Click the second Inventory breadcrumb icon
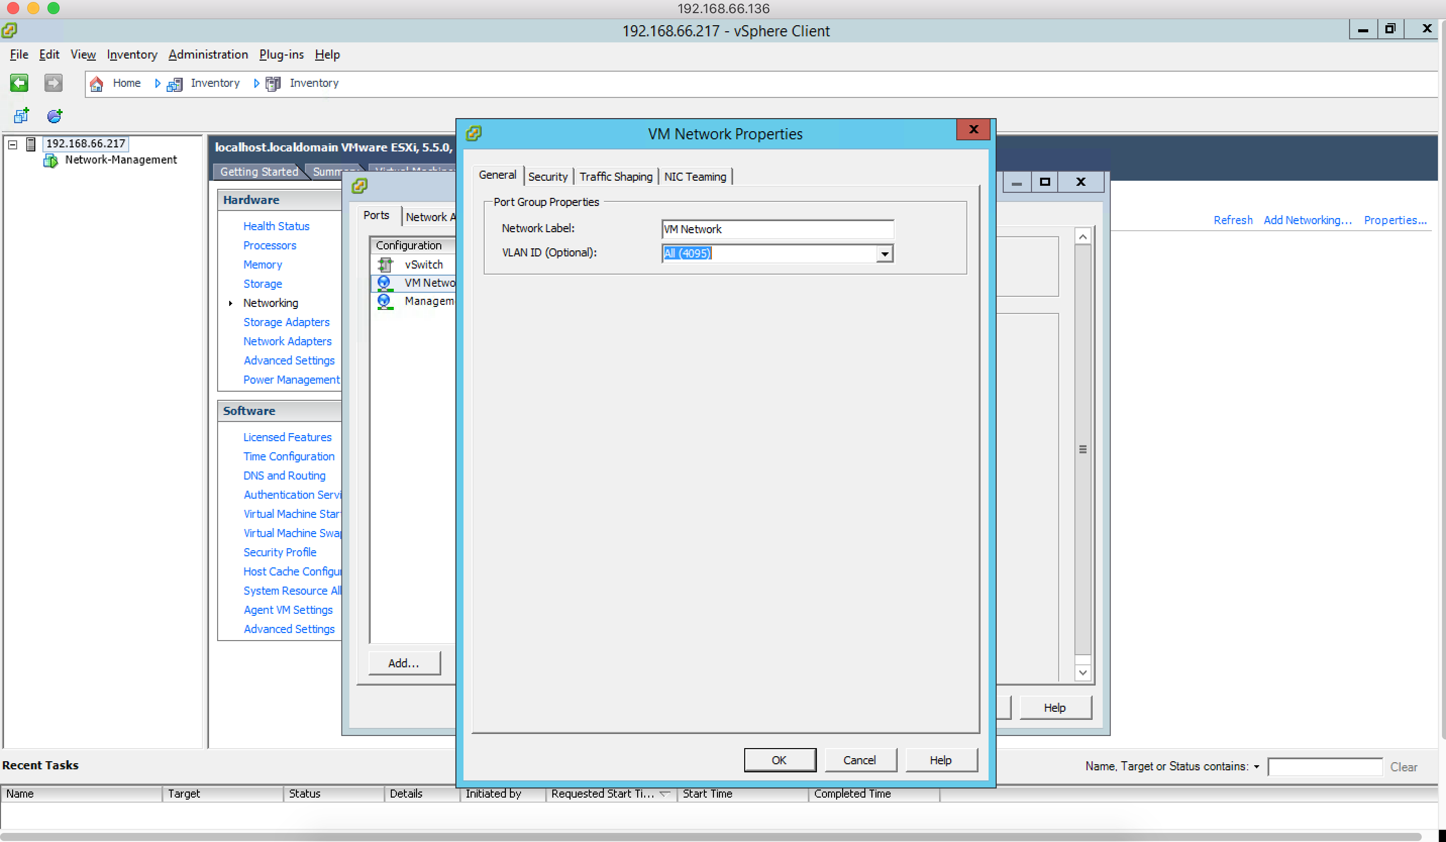The height and width of the screenshot is (842, 1446). 273,84
